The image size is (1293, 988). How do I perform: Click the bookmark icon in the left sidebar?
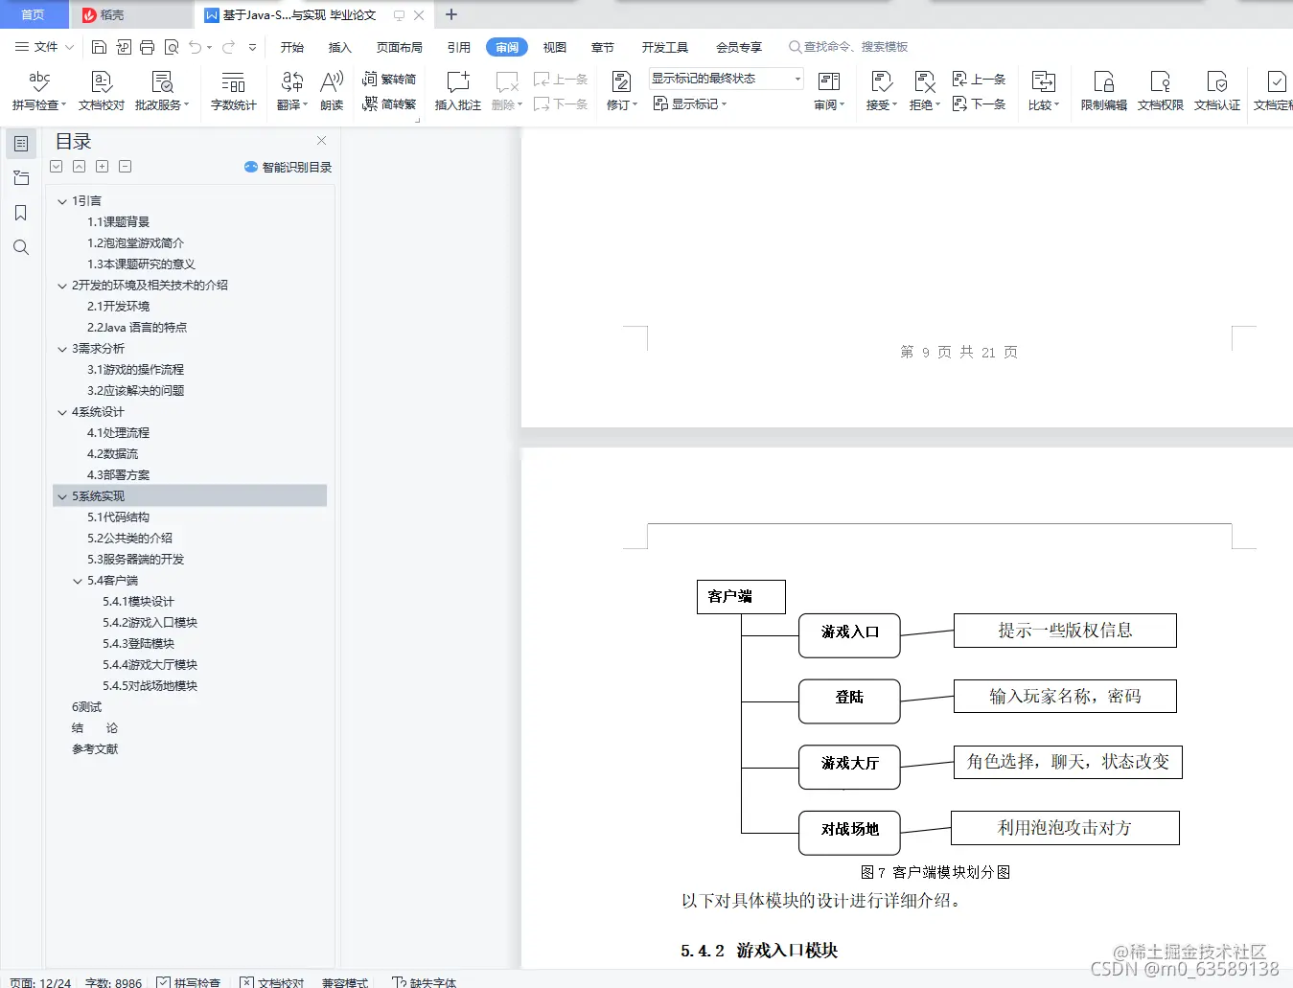(20, 212)
